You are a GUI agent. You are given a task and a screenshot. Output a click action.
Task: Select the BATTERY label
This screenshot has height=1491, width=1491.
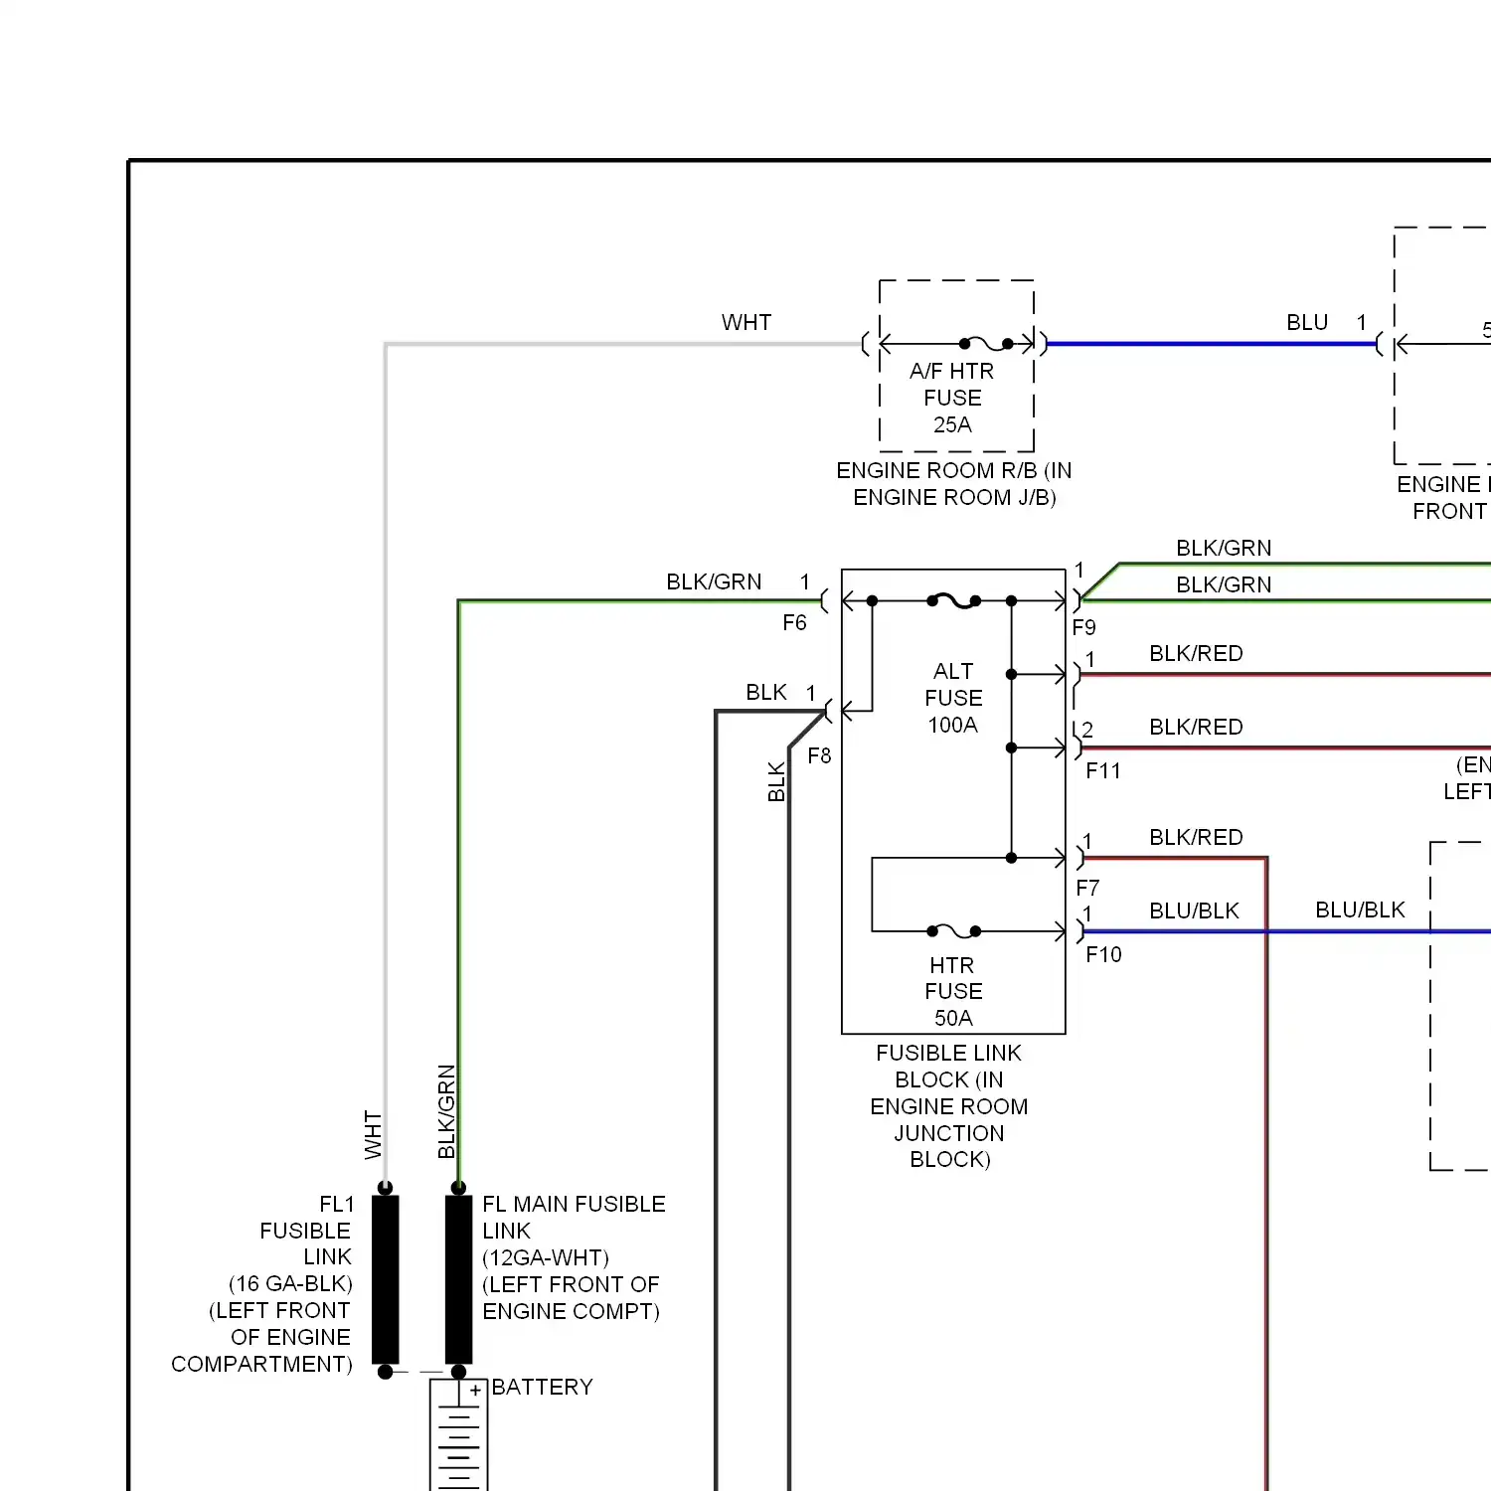[542, 1387]
